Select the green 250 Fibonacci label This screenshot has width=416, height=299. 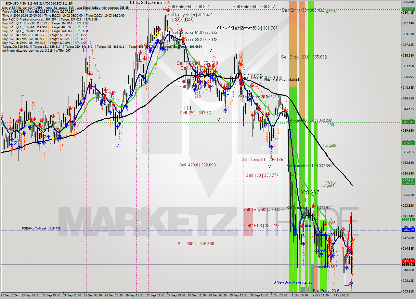331,125
